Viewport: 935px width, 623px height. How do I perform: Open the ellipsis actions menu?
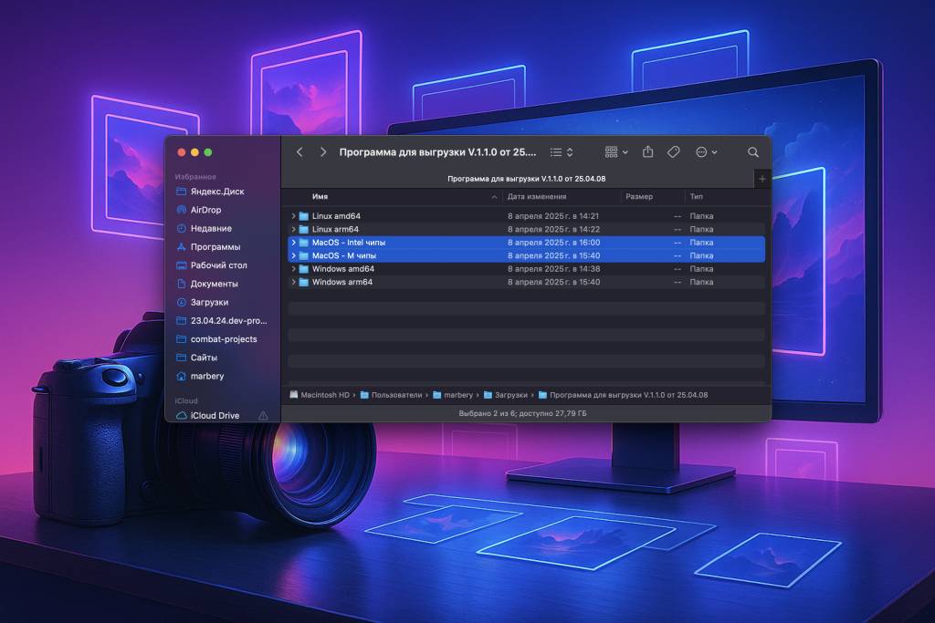coord(706,152)
